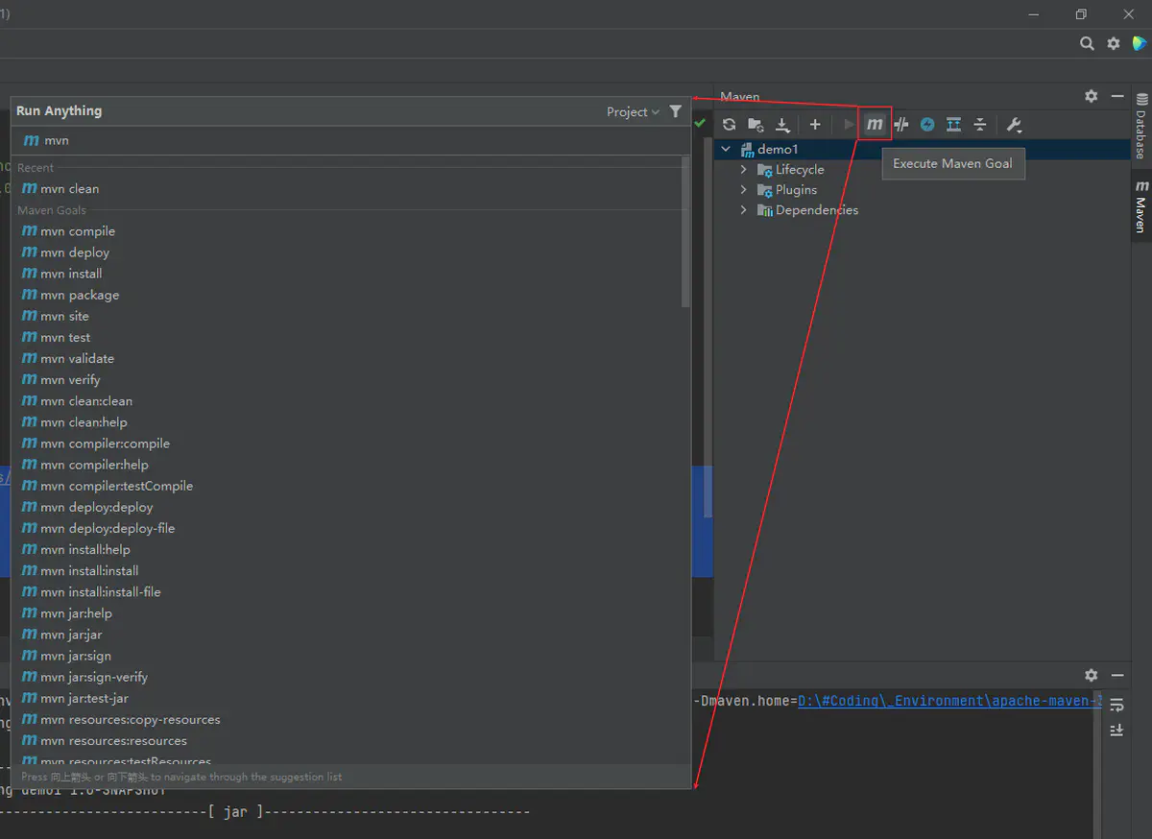Open IDE settings gear in top bar

coord(1114,43)
